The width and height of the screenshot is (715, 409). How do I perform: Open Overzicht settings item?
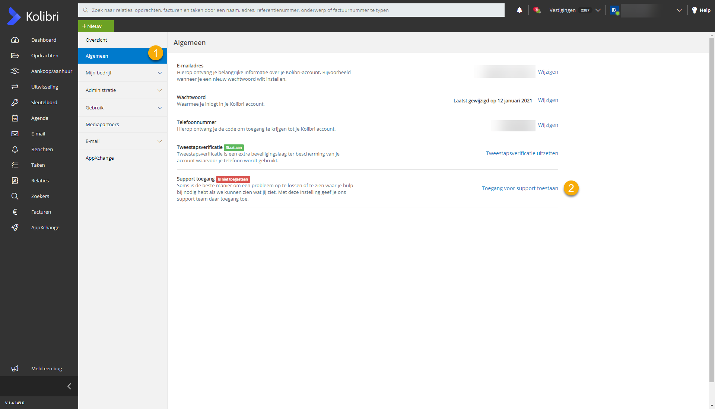click(123, 40)
